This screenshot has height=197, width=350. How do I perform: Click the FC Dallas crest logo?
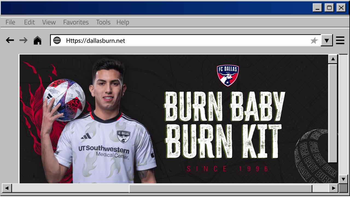tap(228, 76)
